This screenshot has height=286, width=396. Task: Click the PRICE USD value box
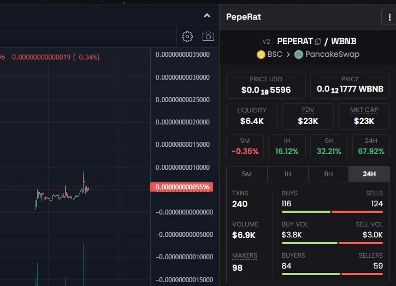(x=266, y=86)
